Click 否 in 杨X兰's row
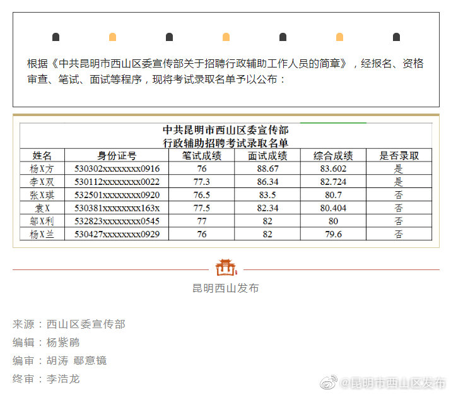The image size is (451, 395). (399, 234)
